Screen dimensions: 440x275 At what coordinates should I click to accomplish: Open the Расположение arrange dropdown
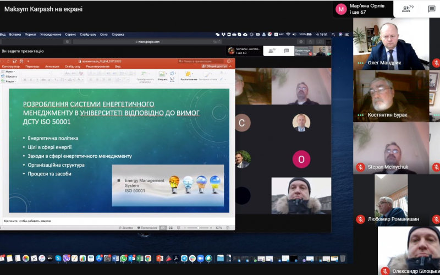189,76
